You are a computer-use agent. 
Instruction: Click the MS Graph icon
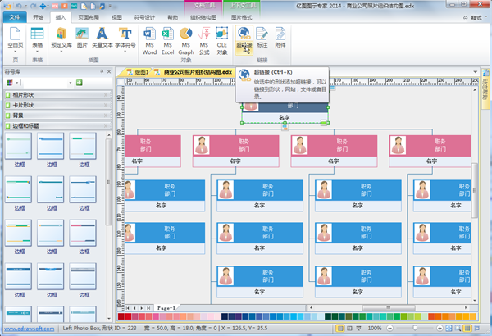point(188,38)
